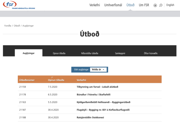This screenshot has width=180, height=128.
Task: Open the Samkeppnir tab
Action: pyautogui.click(x=120, y=53)
